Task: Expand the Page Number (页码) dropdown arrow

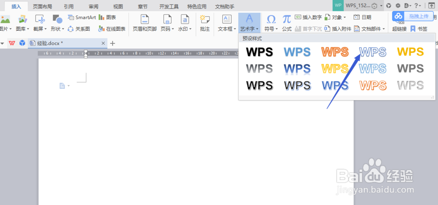Action: [x=173, y=29]
